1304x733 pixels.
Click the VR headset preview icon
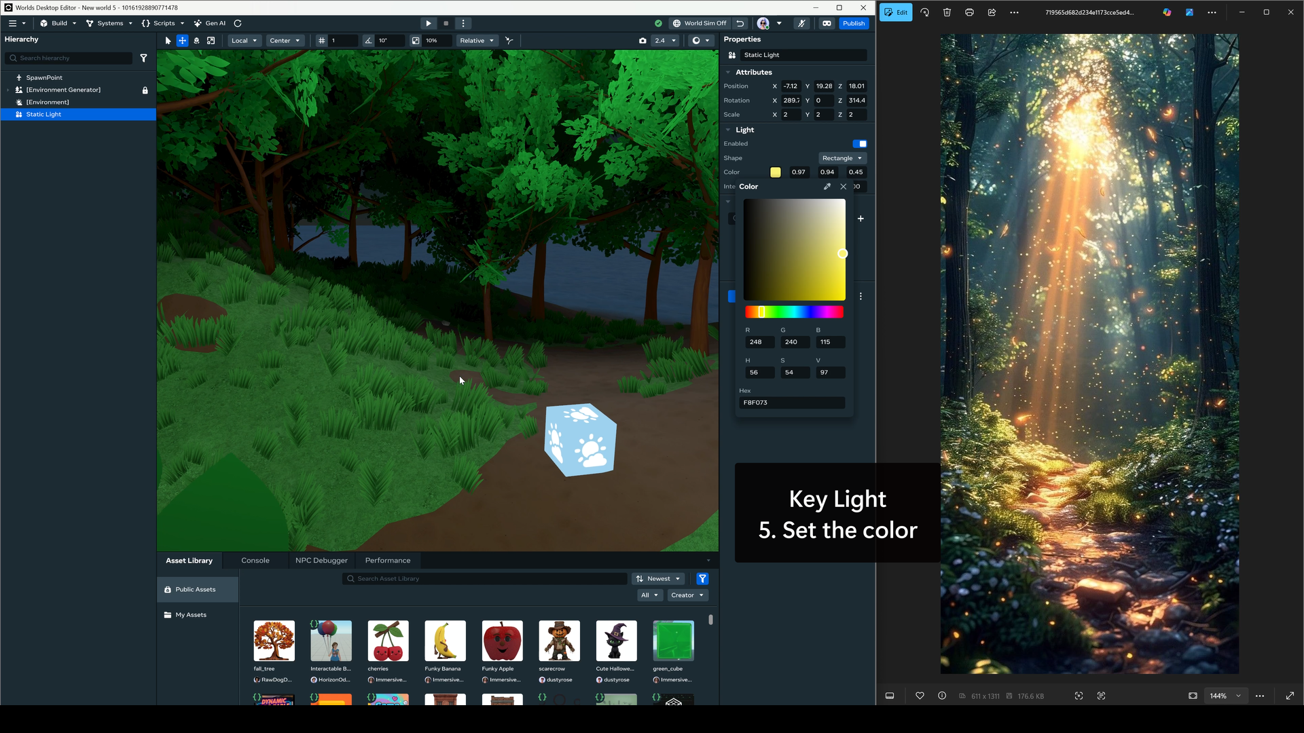click(827, 23)
